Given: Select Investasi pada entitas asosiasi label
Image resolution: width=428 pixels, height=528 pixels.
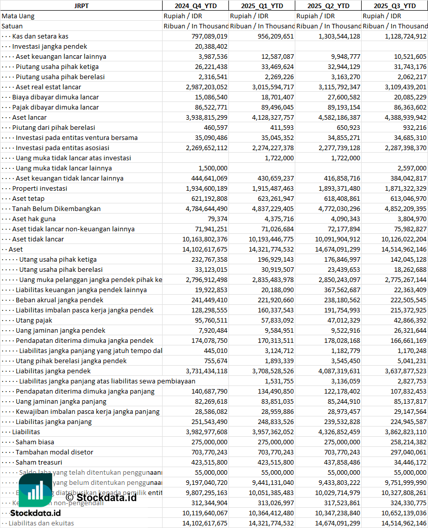Looking at the screenshot, I should click(x=62, y=148).
